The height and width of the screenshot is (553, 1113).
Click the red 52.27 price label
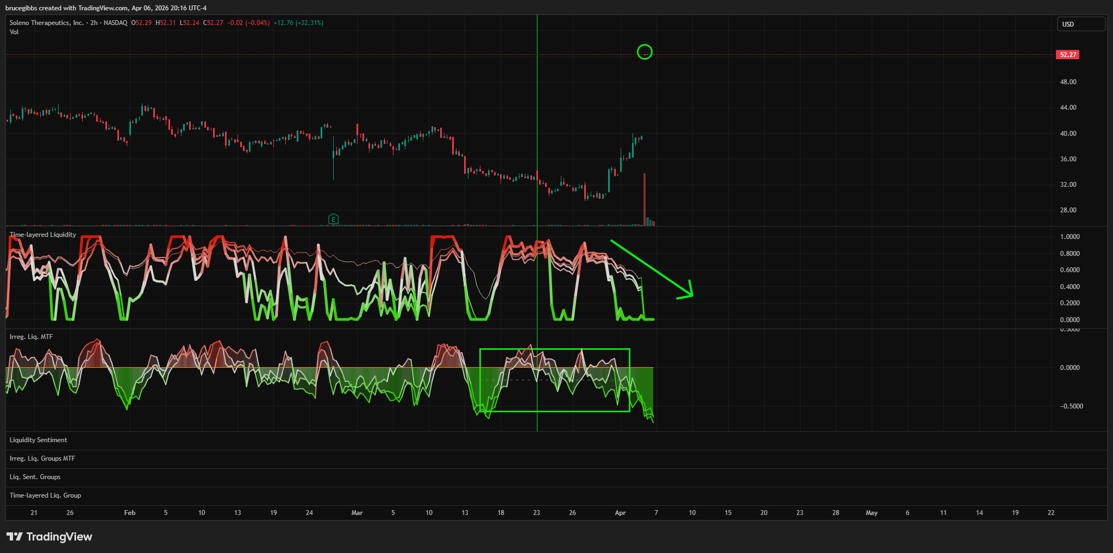pyautogui.click(x=1067, y=55)
